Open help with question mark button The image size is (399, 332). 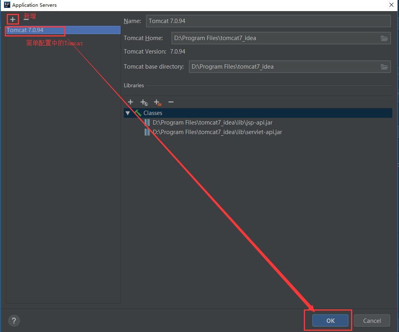click(x=14, y=320)
